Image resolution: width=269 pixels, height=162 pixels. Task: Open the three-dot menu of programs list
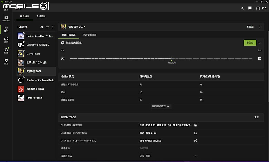pyautogui.click(x=52, y=27)
